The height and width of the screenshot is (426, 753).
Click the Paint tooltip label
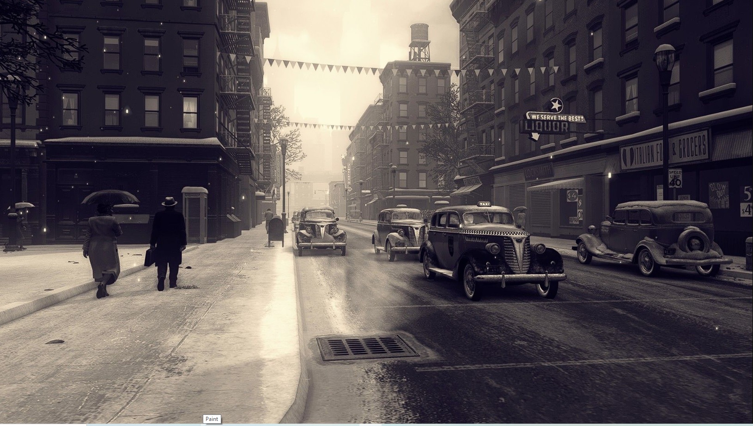click(x=212, y=419)
